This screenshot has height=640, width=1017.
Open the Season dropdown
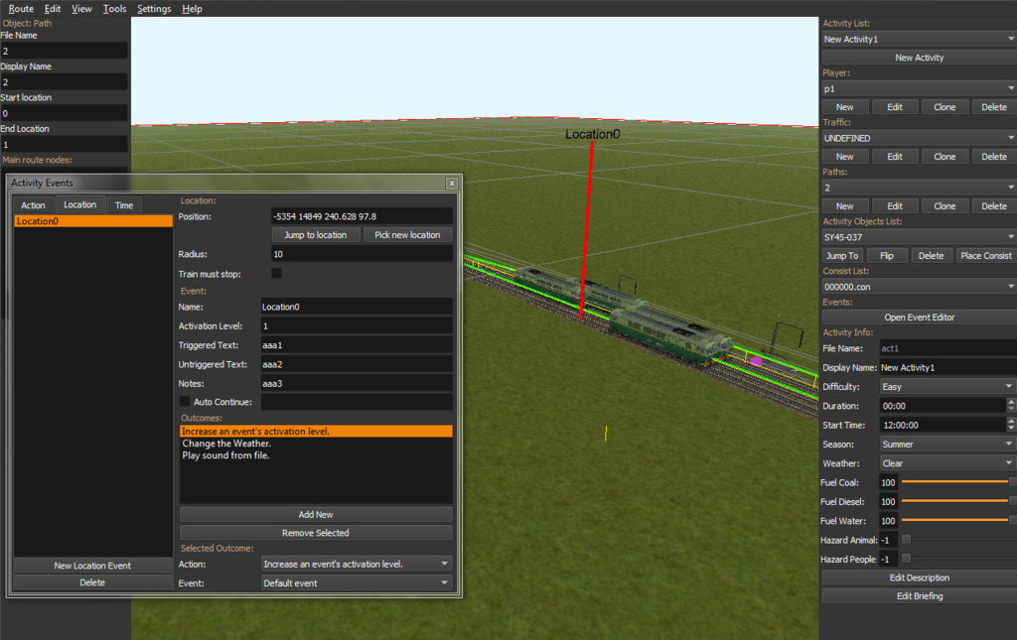(x=947, y=445)
